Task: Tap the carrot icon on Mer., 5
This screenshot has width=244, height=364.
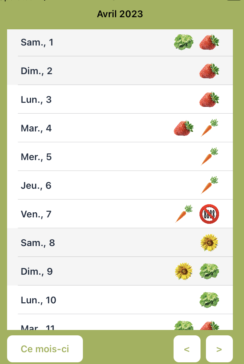Action: click(x=209, y=157)
